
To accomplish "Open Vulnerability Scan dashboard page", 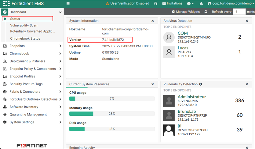I will tap(24, 25).
